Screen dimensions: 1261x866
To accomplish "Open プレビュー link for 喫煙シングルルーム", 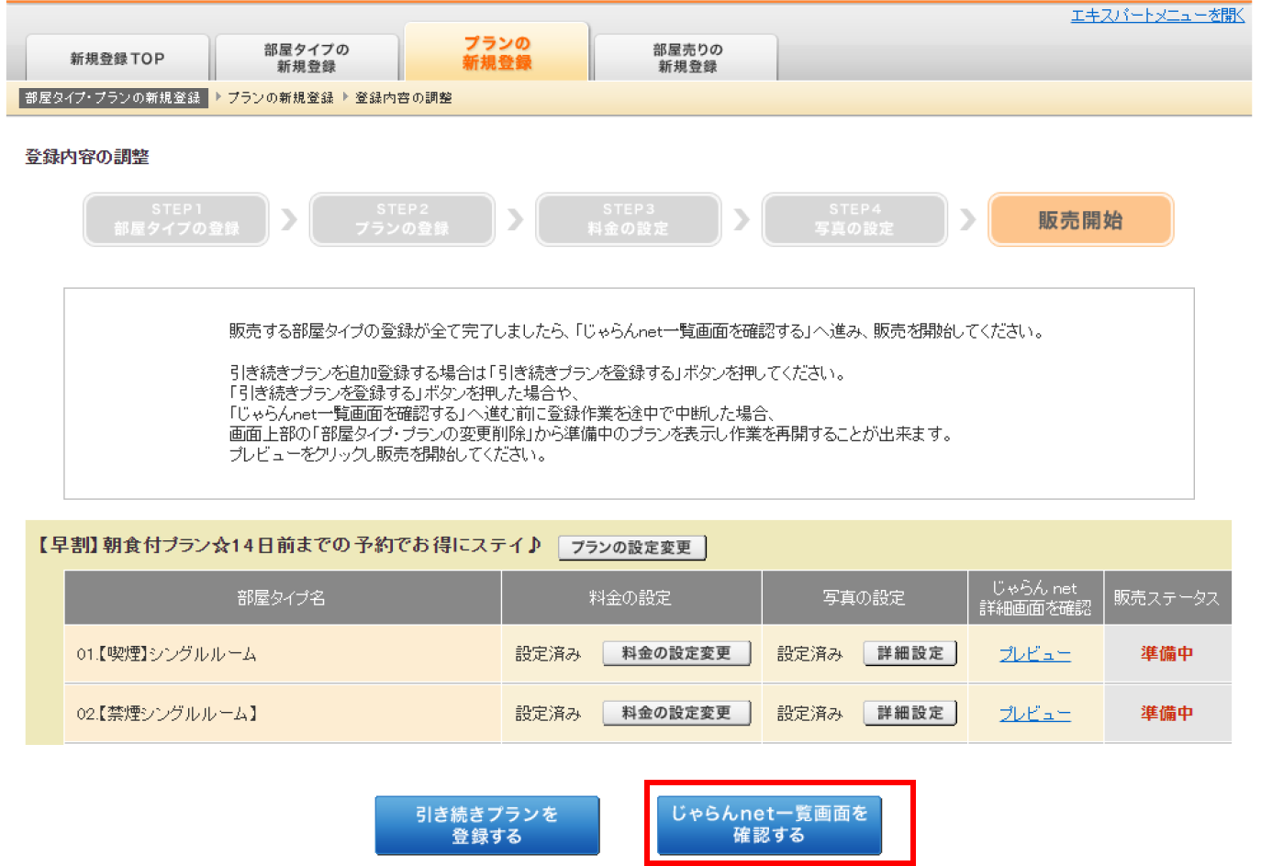I will (x=1034, y=654).
